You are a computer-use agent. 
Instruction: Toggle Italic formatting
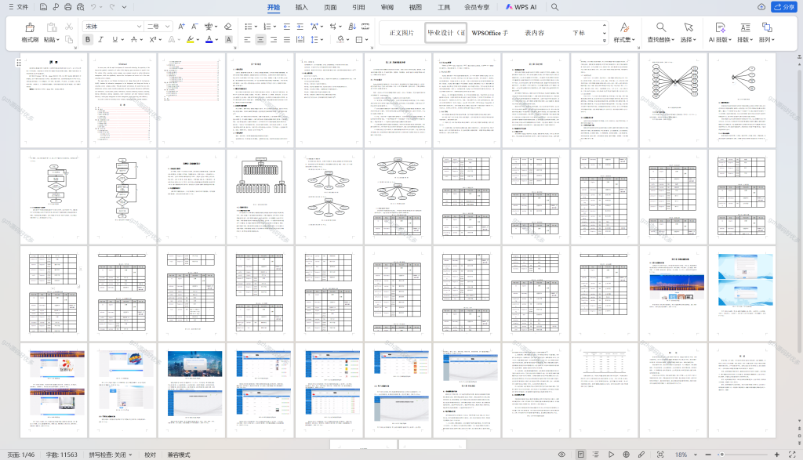(x=101, y=39)
